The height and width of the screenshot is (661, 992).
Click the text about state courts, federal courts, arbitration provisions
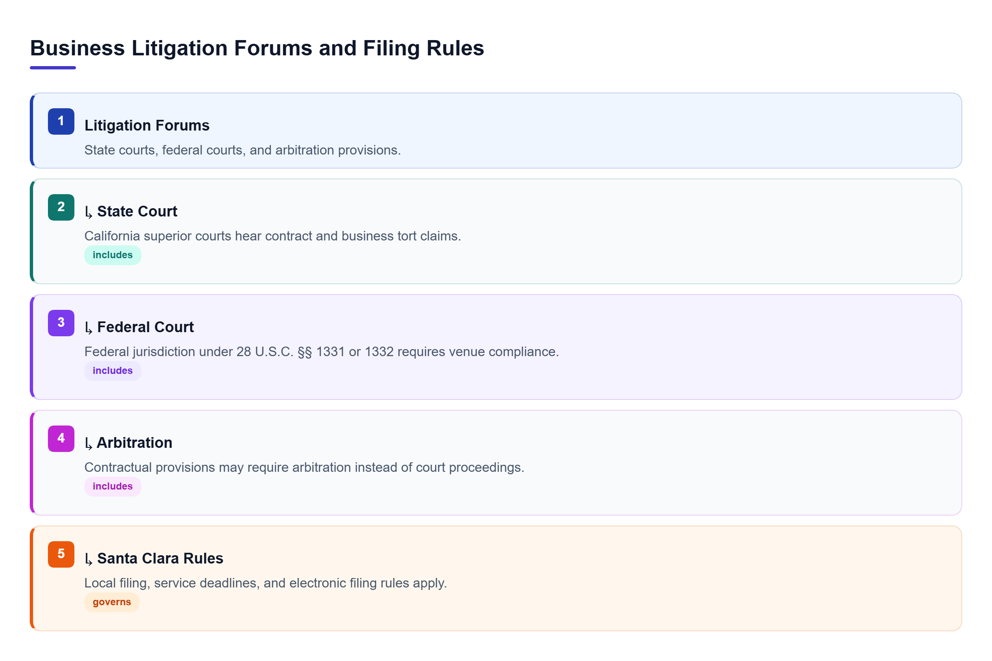243,150
